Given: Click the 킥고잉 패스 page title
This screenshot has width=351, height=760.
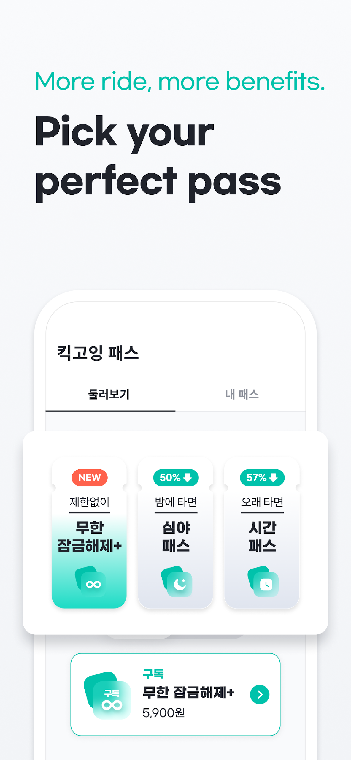Looking at the screenshot, I should (98, 353).
